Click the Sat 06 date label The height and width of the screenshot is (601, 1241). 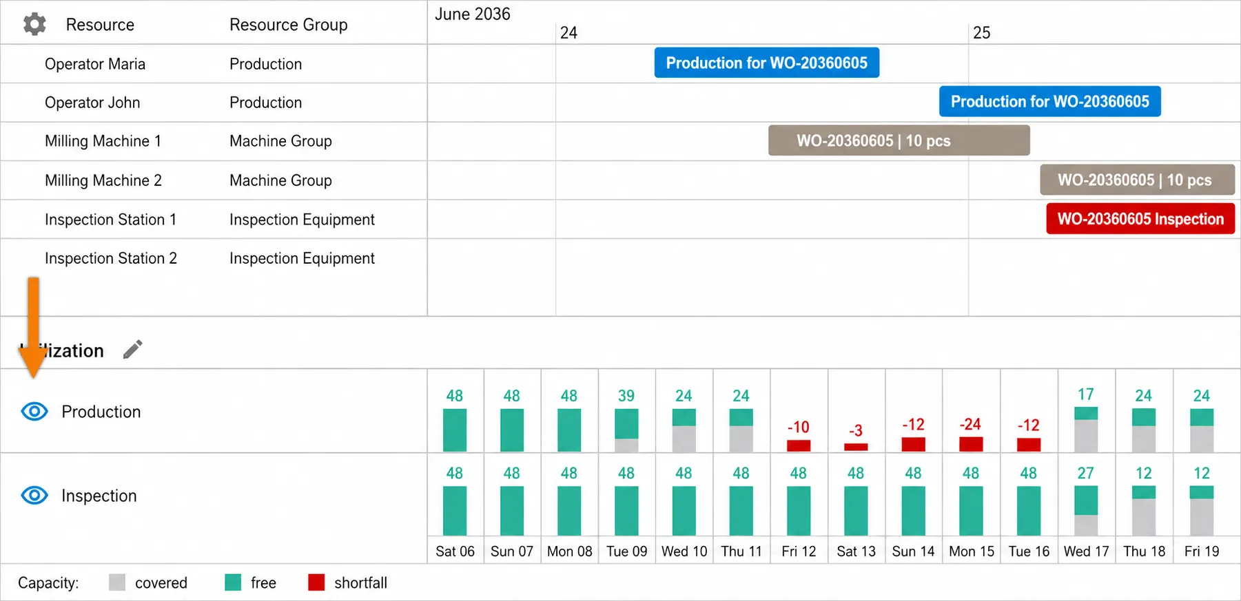455,551
